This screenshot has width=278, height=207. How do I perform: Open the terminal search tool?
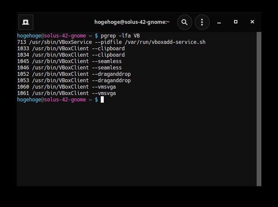(x=184, y=22)
